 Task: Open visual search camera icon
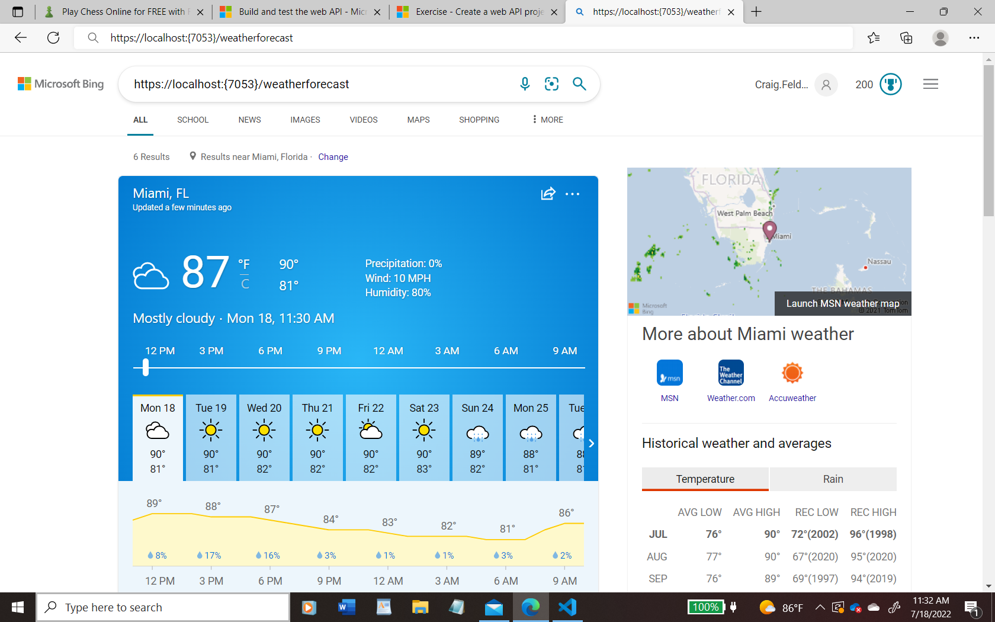pyautogui.click(x=551, y=84)
